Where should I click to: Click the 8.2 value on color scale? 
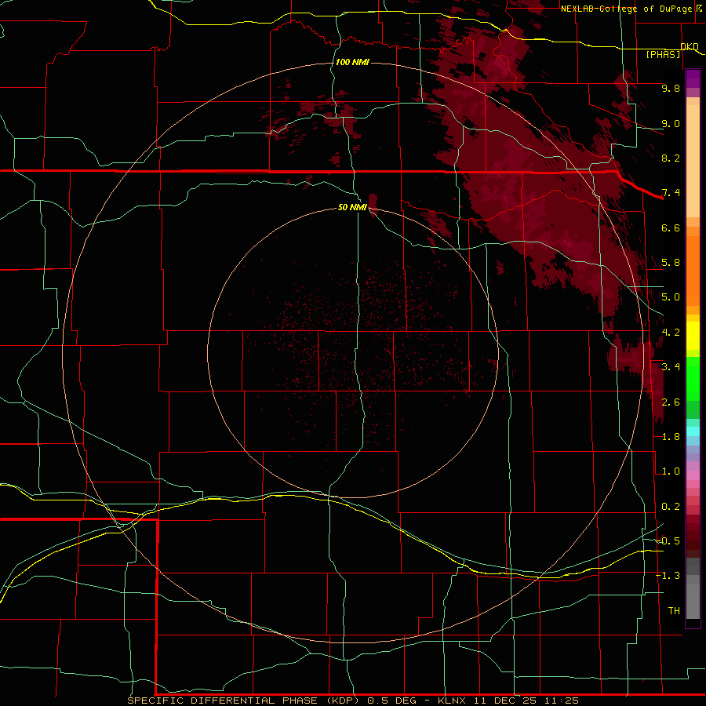[x=671, y=158]
